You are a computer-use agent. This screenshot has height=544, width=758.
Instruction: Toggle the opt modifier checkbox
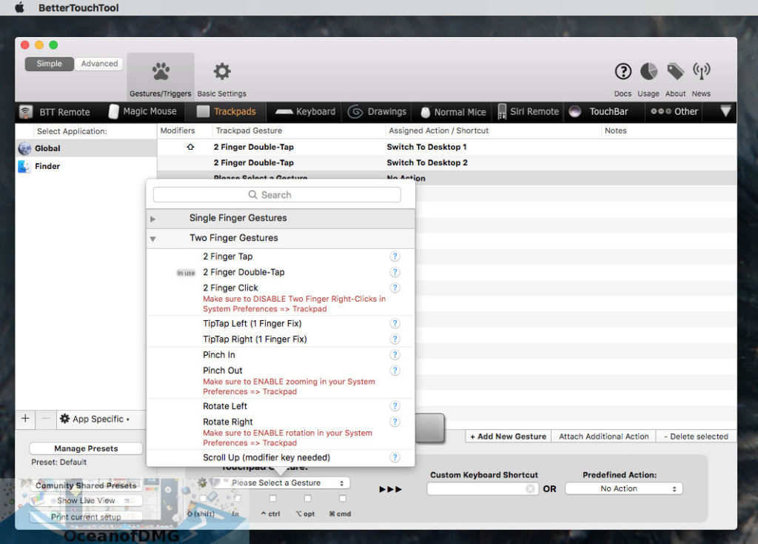pyautogui.click(x=307, y=499)
